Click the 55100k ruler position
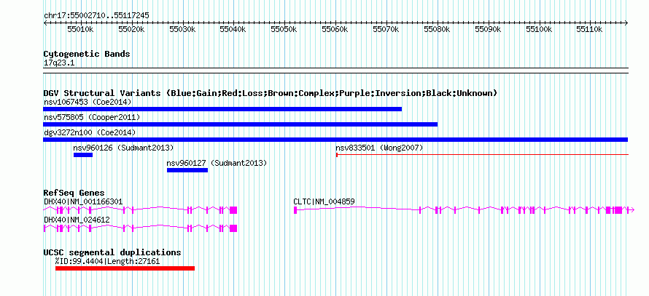This screenshot has height=296, width=649. click(539, 29)
